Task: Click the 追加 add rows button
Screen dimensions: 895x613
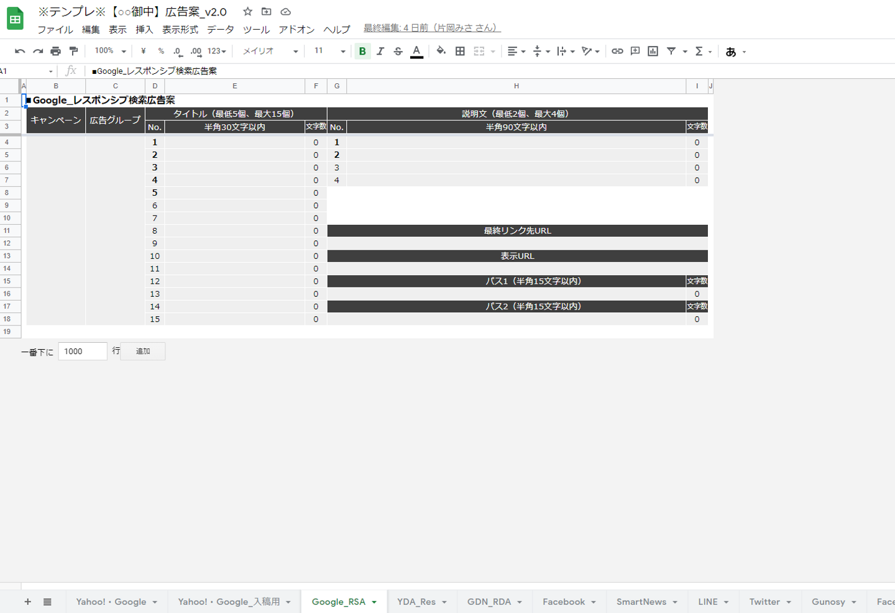Action: (143, 352)
